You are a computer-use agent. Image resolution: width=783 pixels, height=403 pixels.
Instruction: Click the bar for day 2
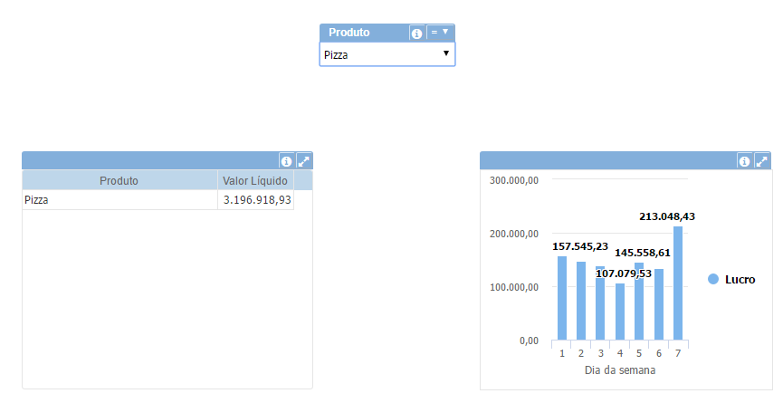(x=581, y=302)
